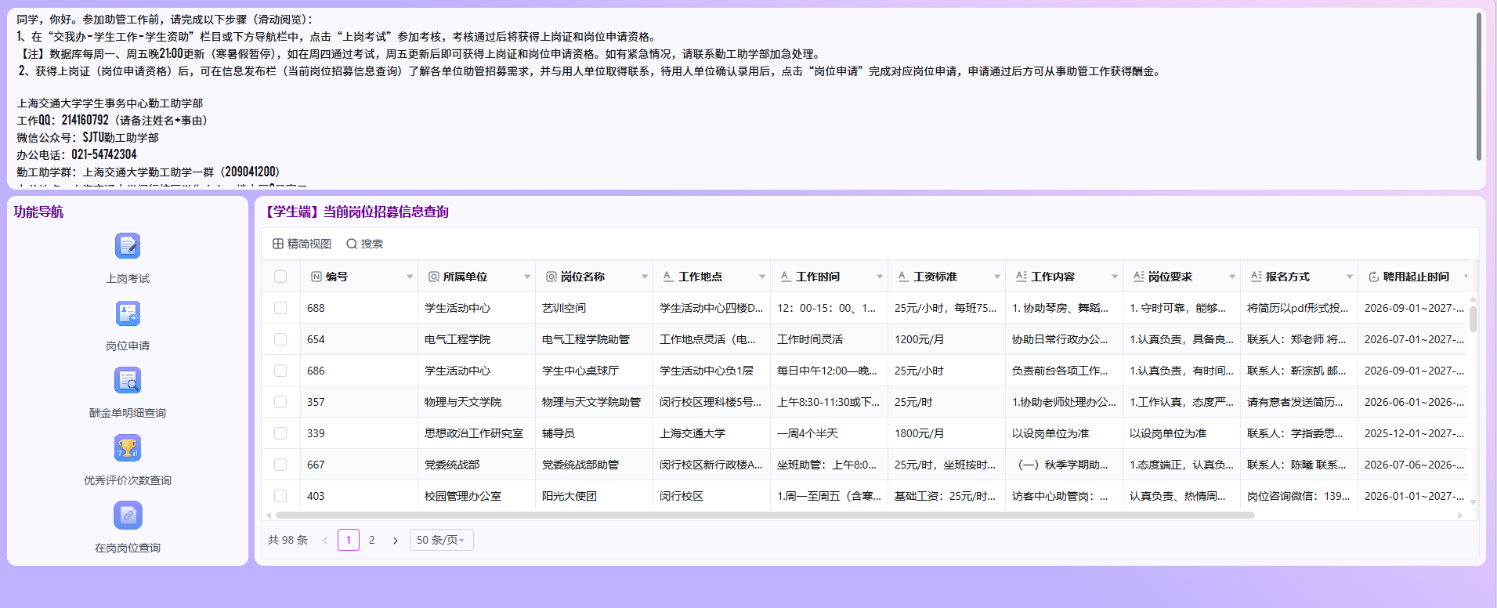Image resolution: width=1497 pixels, height=608 pixels.
Task: Click the 精简视图 grid icon
Action: (x=278, y=244)
